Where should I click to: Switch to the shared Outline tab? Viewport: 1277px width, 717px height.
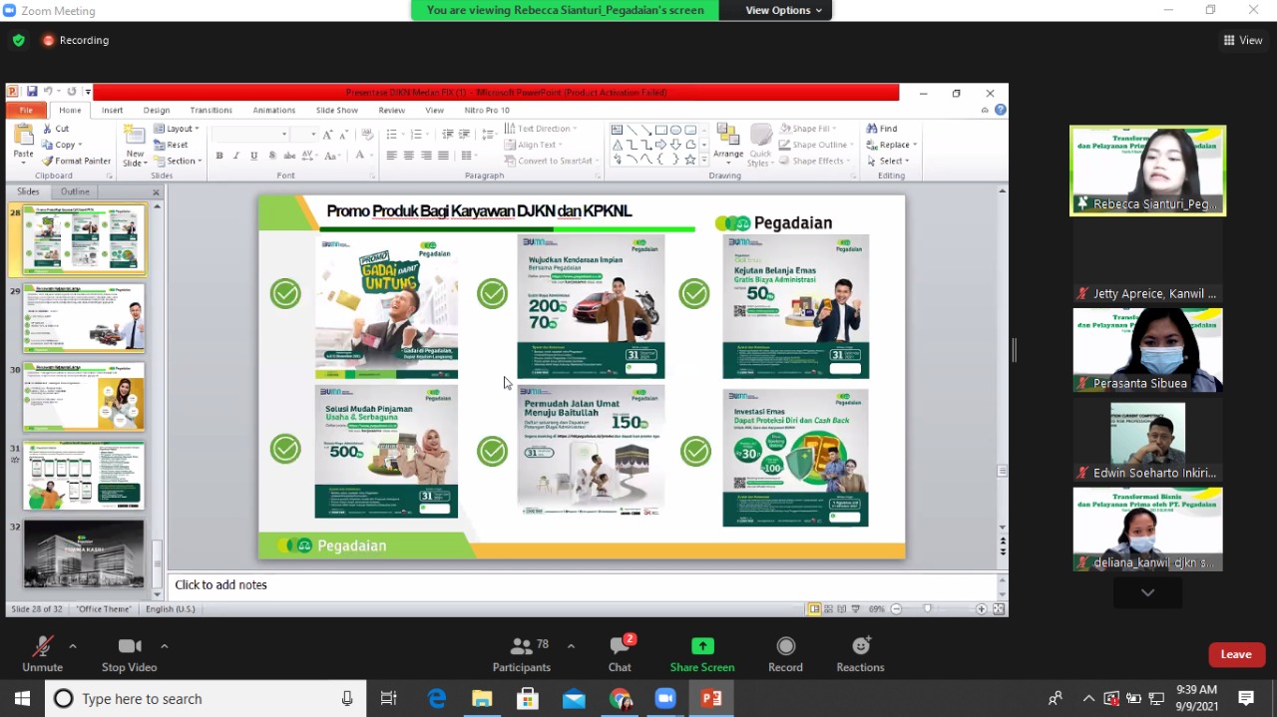tap(75, 191)
